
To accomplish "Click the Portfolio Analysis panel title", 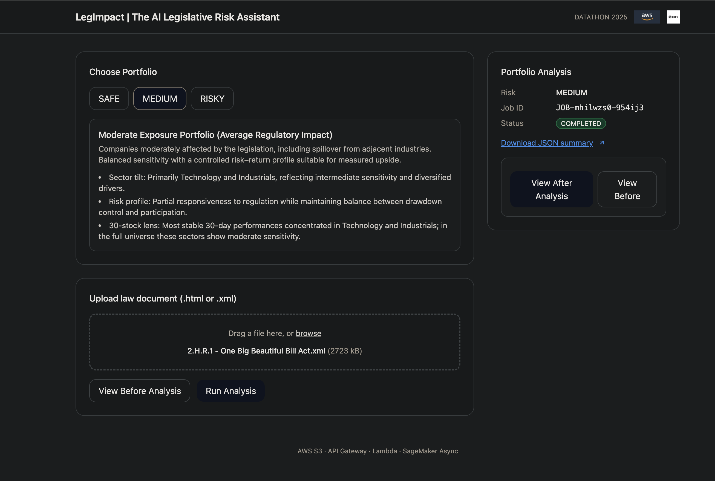I will pyautogui.click(x=536, y=72).
